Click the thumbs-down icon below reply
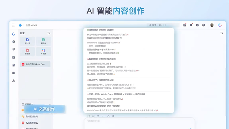Viewport: 229px width, 129px height. click(113, 116)
